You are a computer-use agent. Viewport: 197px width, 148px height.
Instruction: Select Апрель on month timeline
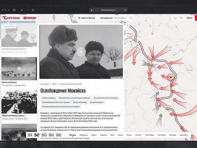click(x=103, y=135)
